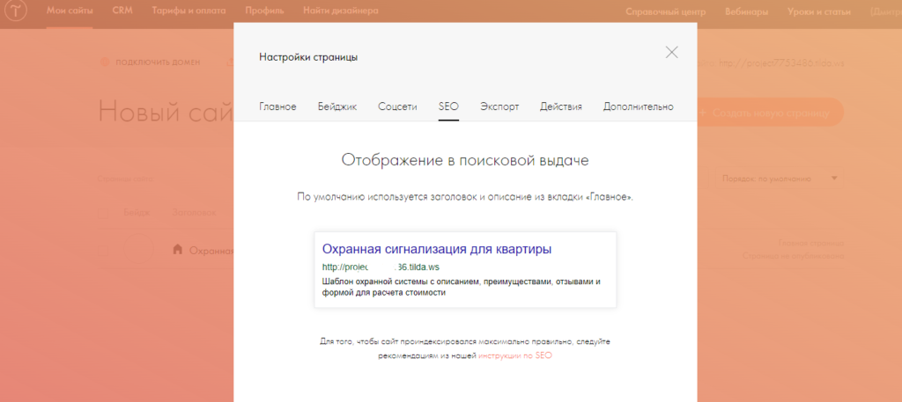902x402 pixels.
Task: Select the Соцсети tab
Action: pyautogui.click(x=397, y=106)
